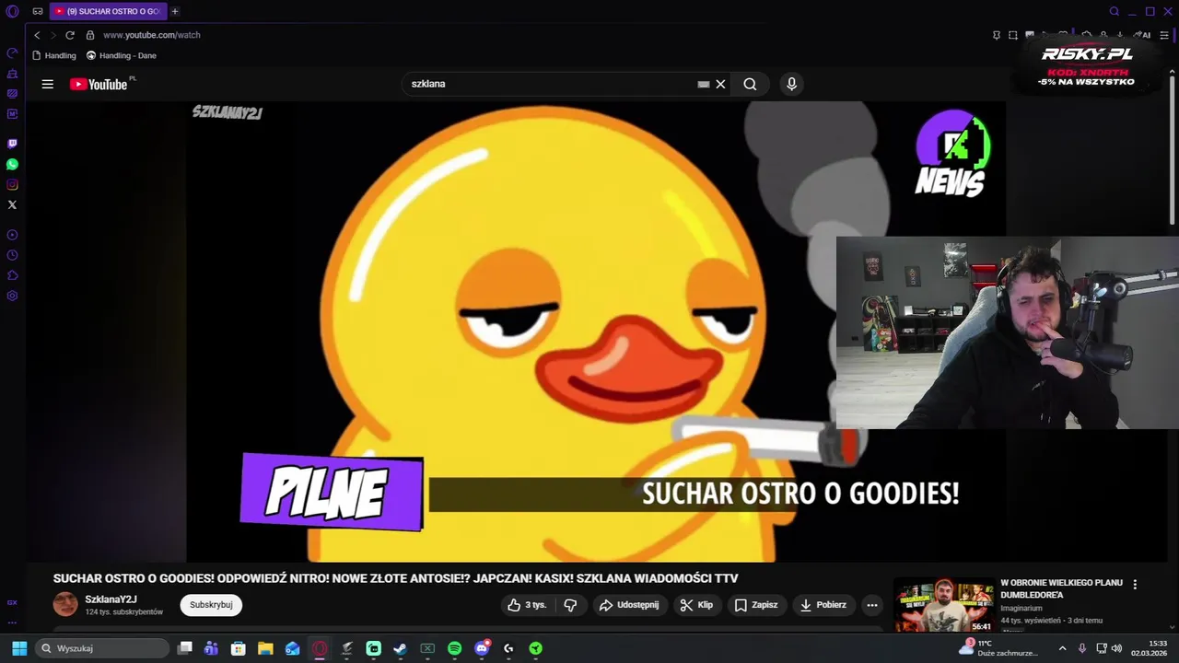This screenshot has width=1179, height=663.
Task: Like the video (3 tys.)
Action: (526, 605)
